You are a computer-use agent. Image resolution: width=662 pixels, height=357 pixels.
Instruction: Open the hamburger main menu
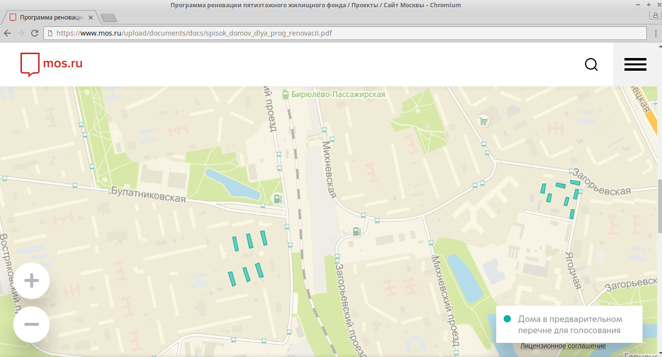(x=635, y=64)
